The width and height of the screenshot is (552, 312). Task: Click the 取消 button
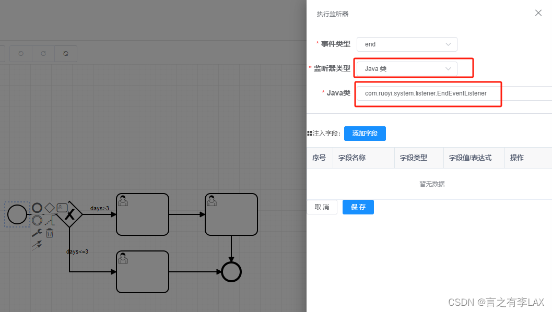tap(322, 207)
